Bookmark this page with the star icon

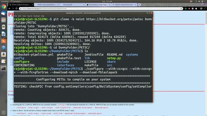click(181, 9)
